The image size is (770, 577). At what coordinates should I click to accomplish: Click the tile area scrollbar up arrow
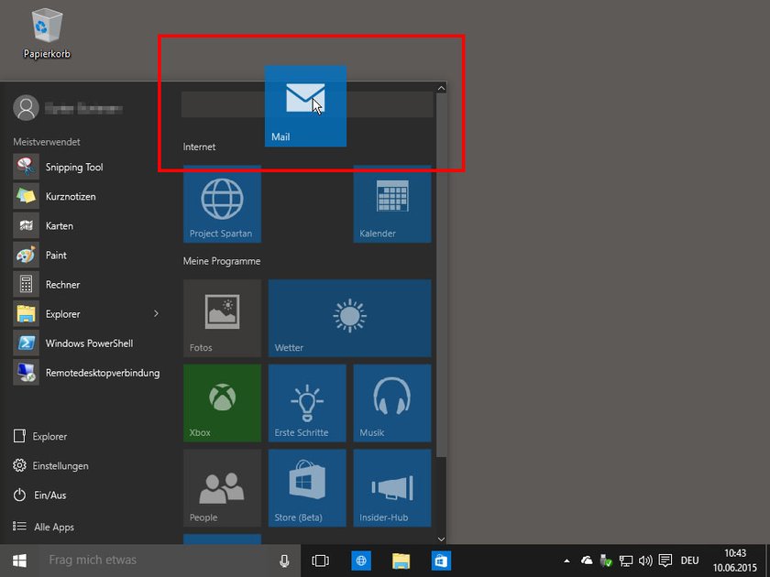click(441, 88)
